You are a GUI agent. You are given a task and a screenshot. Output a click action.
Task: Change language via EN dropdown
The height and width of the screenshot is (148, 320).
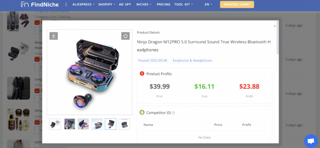coord(208,4)
